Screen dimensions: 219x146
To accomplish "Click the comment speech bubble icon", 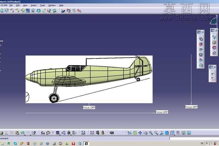I will pyautogui.click(x=48, y=133).
